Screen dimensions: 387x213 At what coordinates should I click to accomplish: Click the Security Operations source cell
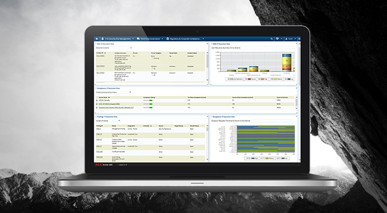click(165, 128)
